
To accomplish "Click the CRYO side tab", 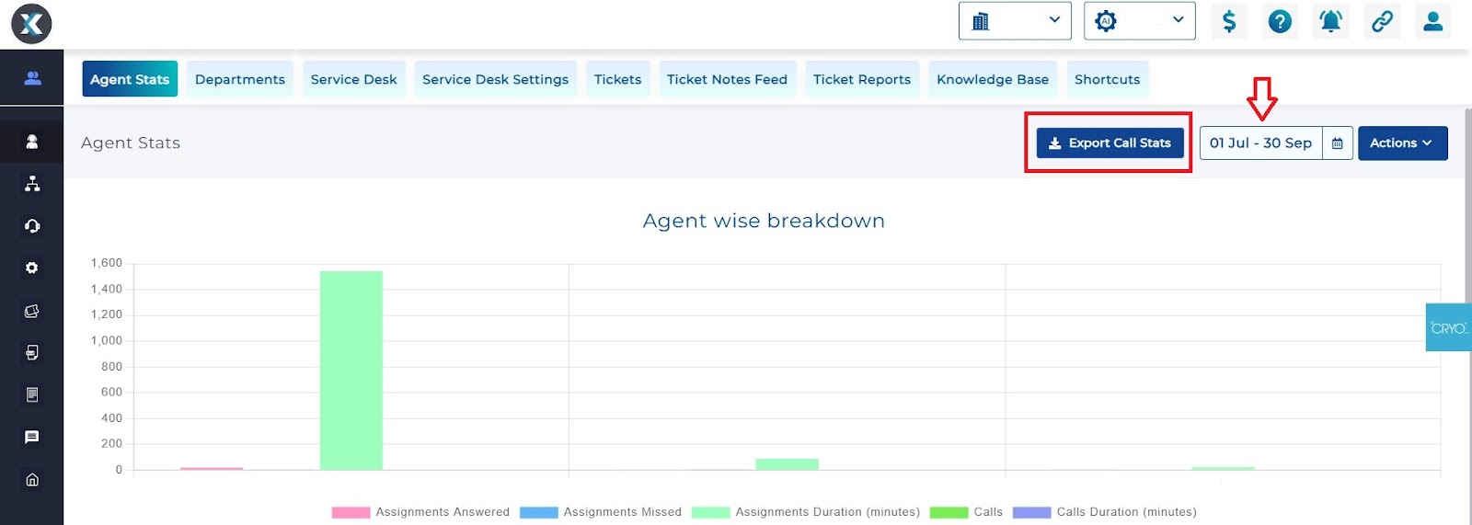I will point(1448,327).
